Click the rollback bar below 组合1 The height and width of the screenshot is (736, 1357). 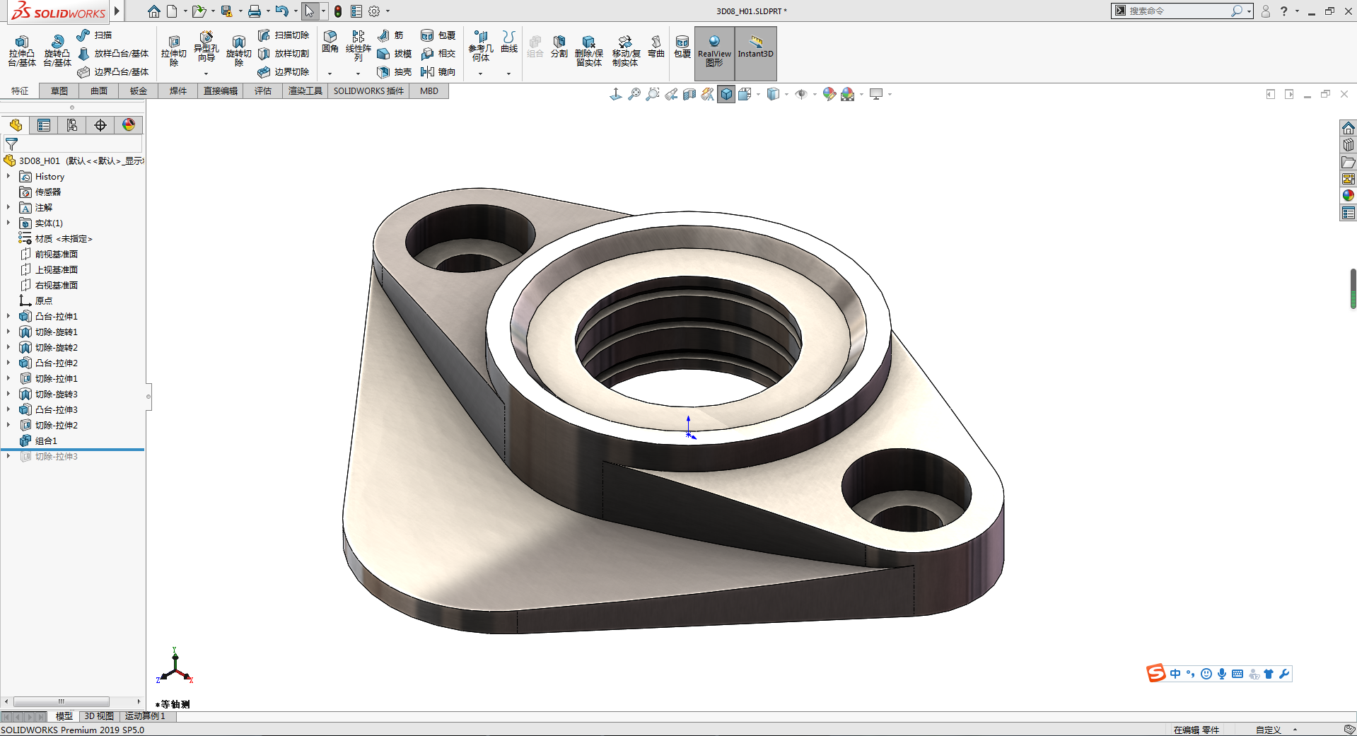tap(73, 449)
